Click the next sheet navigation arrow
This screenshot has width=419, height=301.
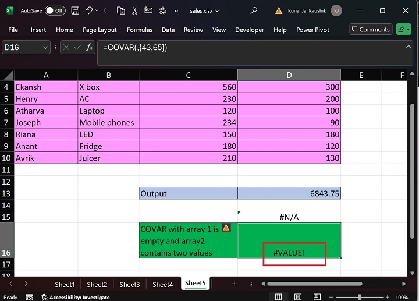(x=26, y=284)
